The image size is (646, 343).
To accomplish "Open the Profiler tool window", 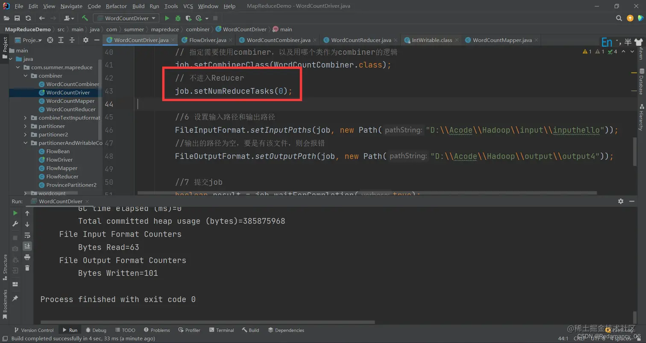I will click(189, 330).
